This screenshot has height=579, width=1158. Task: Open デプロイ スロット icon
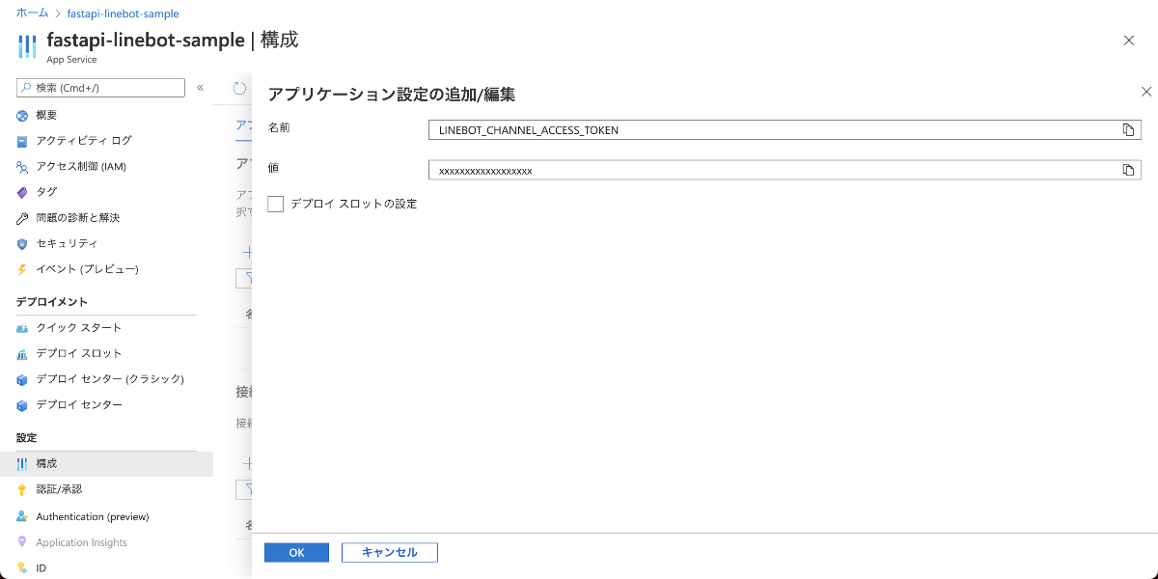pyautogui.click(x=22, y=354)
